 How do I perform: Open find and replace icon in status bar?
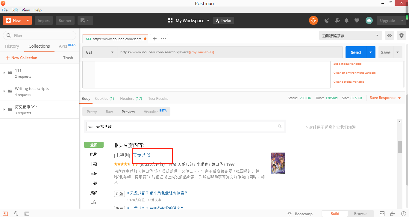[x=16, y=214]
